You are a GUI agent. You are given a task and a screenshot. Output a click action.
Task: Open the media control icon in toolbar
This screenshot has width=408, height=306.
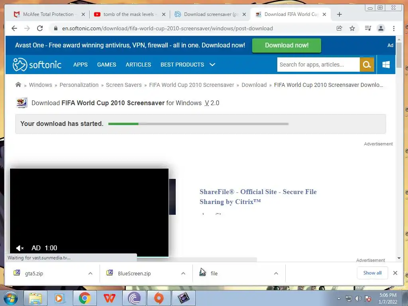368,28
